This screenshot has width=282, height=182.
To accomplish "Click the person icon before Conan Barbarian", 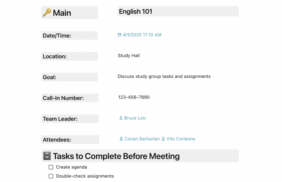I will (121, 139).
